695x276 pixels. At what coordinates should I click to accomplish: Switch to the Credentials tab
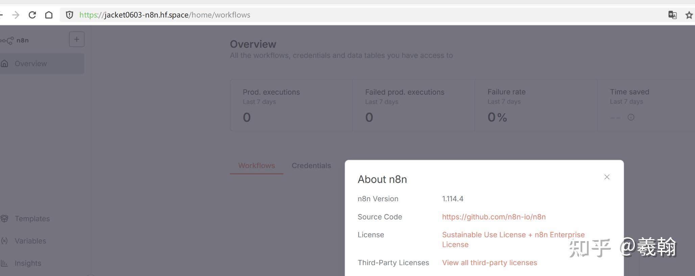(311, 166)
